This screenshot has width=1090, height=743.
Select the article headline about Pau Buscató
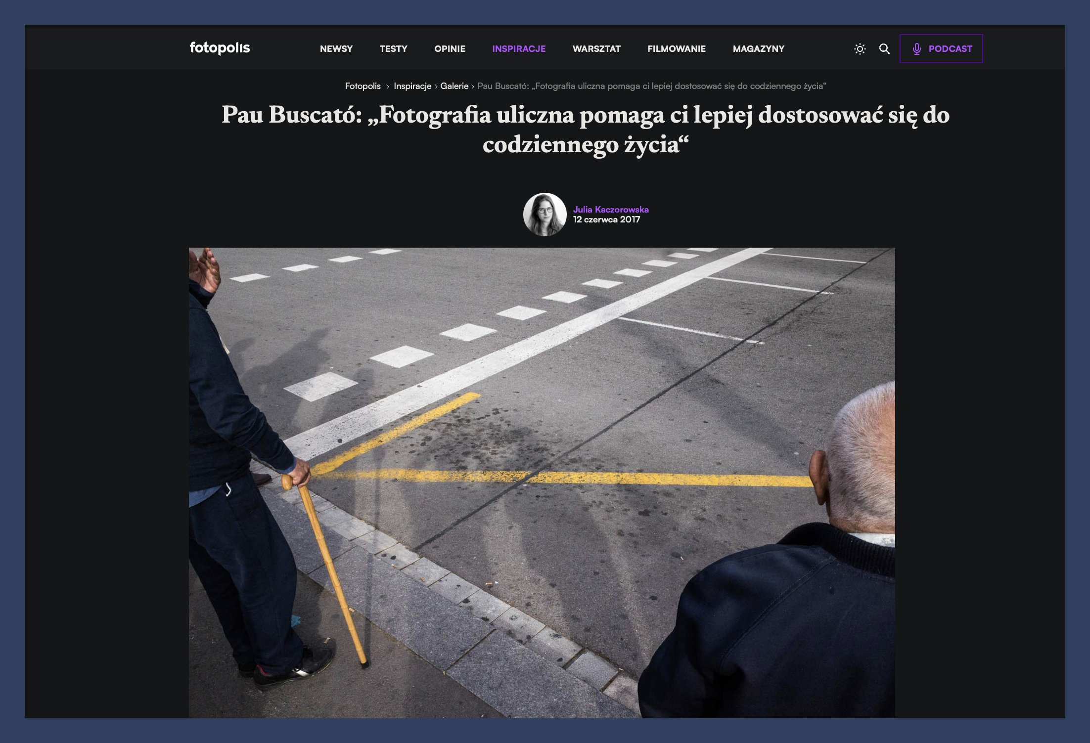tap(544, 131)
